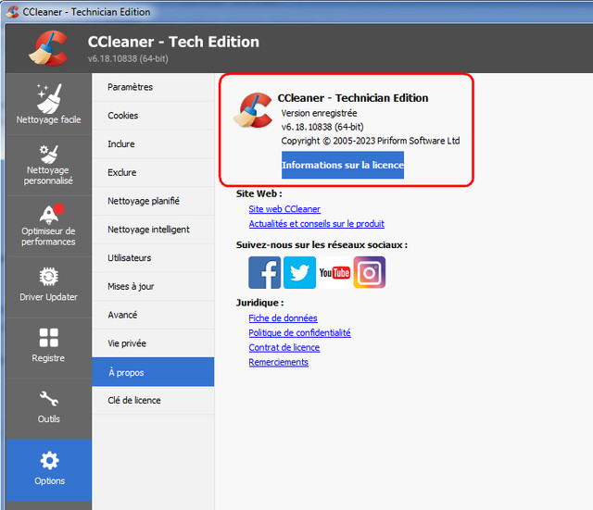Open the Inclure options tab
The image size is (593, 510).
click(153, 144)
